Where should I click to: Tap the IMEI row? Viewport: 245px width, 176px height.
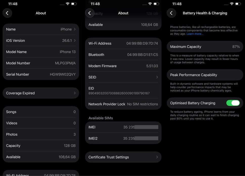point(123,127)
